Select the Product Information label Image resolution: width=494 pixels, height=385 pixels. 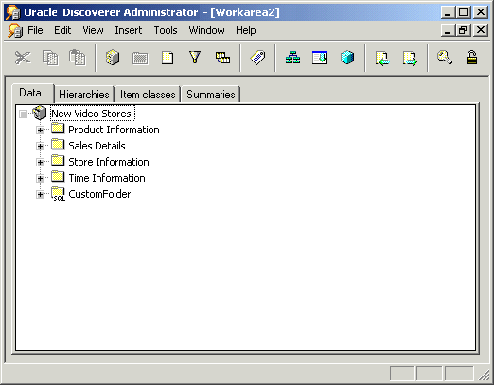(114, 130)
